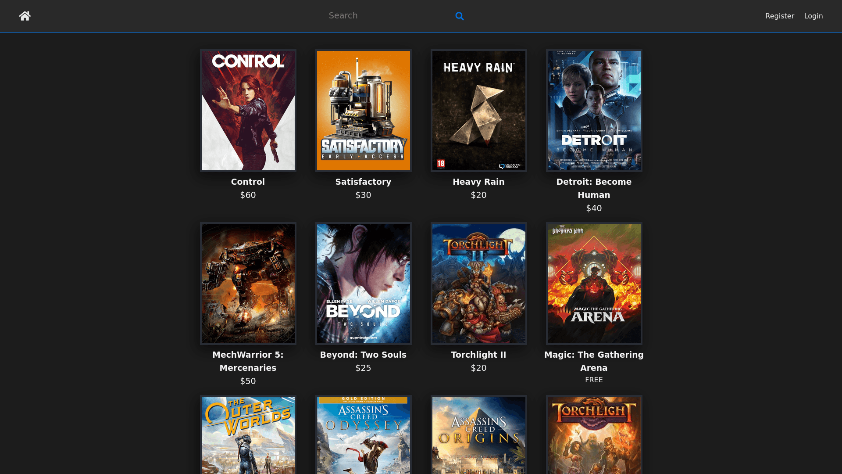Click the home icon in the navbar
Viewport: 842px width, 474px height.
point(25,16)
